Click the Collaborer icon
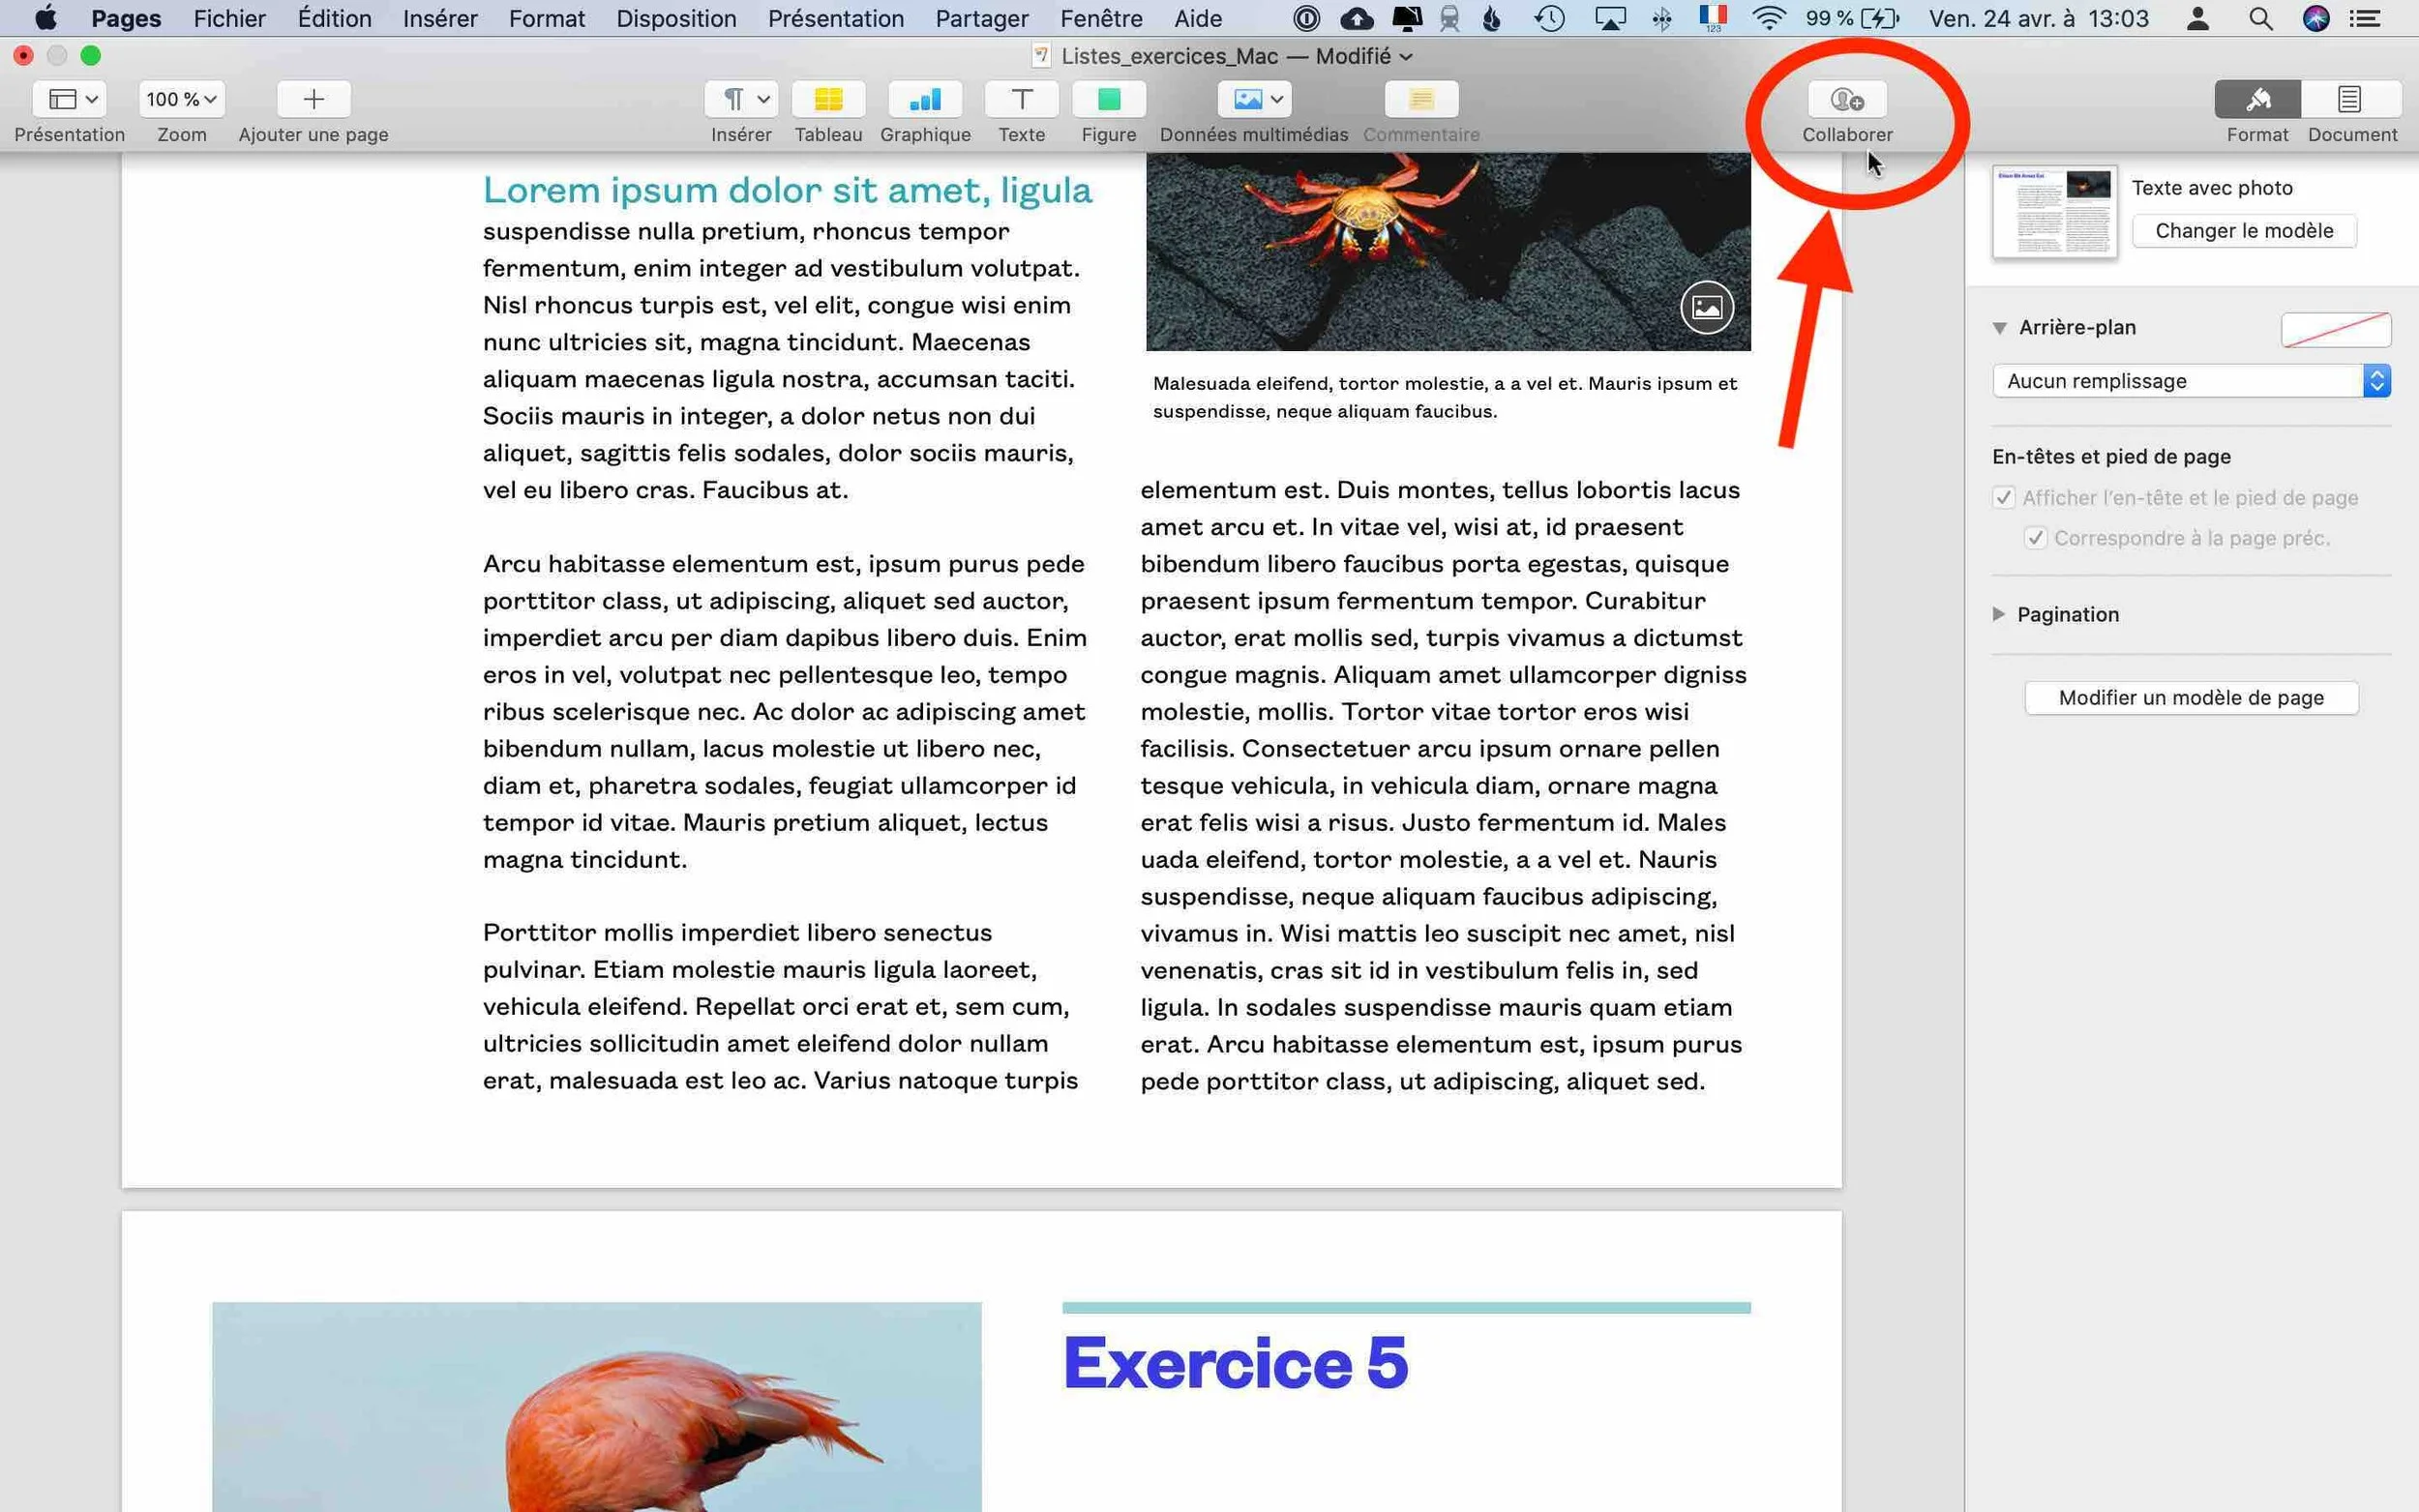The width and height of the screenshot is (2419, 1512). pyautogui.click(x=1846, y=100)
